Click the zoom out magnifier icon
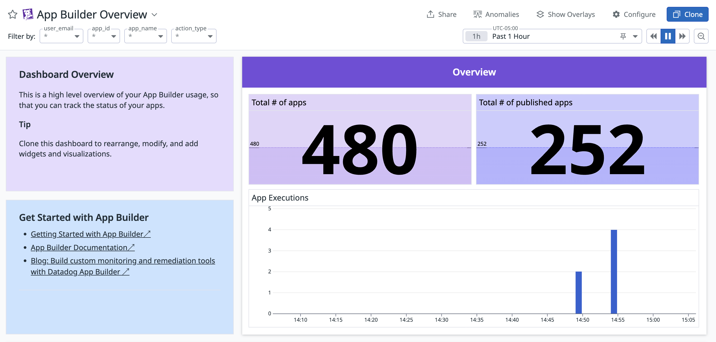 pos(701,36)
